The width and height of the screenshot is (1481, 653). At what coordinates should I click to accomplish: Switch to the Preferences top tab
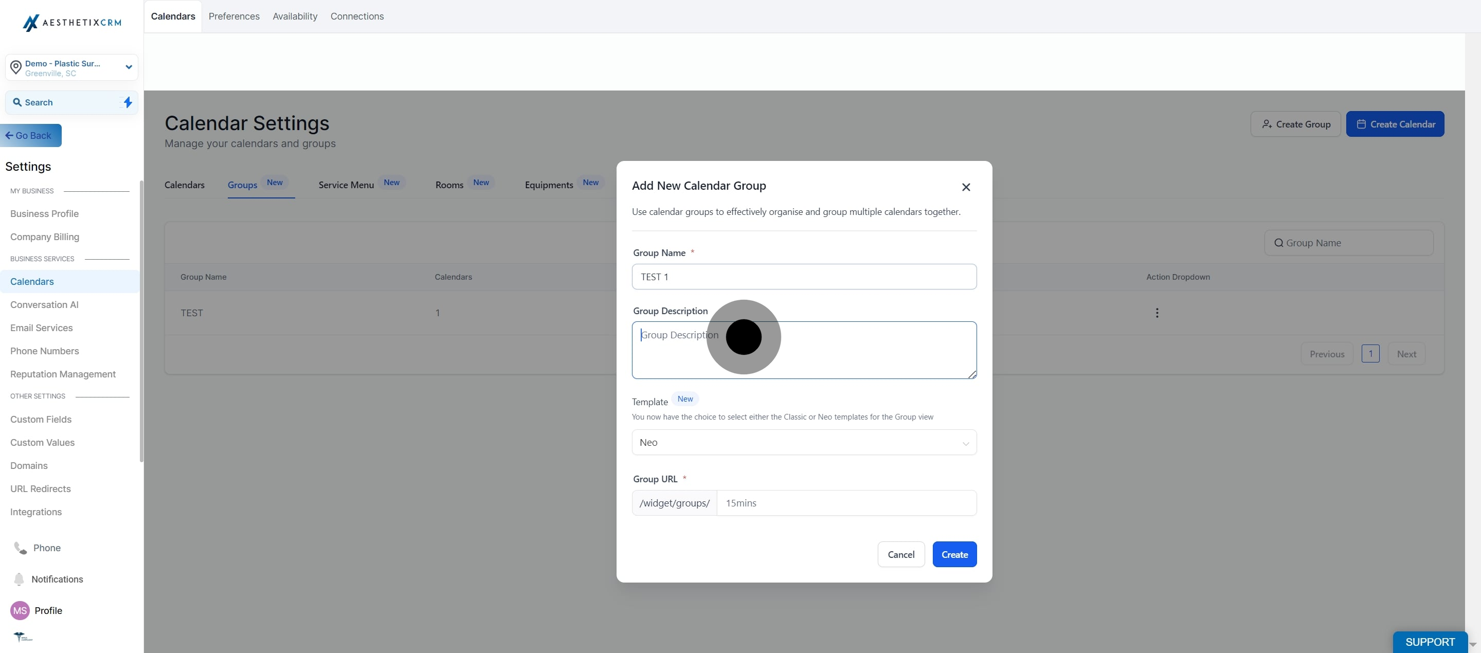pos(234,16)
